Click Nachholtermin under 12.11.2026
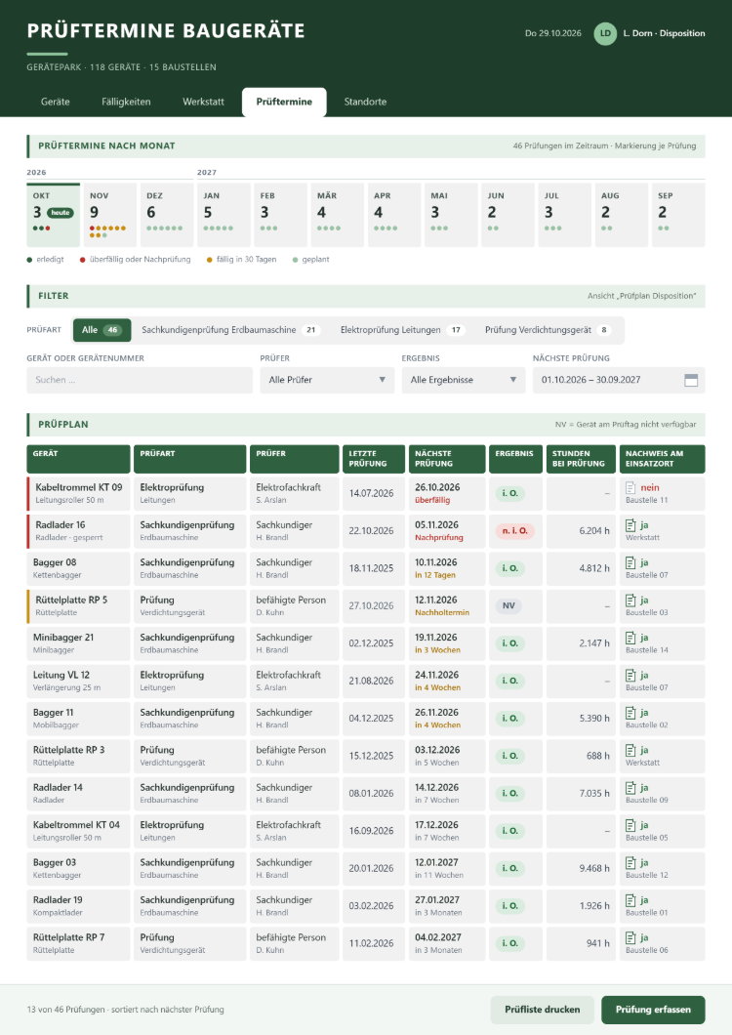Screen dimensions: 732x1035 (x=442, y=612)
